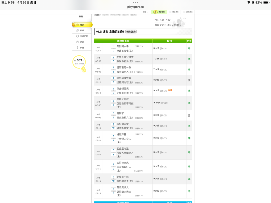Tap the three-dot multitasking control at top

coord(135,2)
